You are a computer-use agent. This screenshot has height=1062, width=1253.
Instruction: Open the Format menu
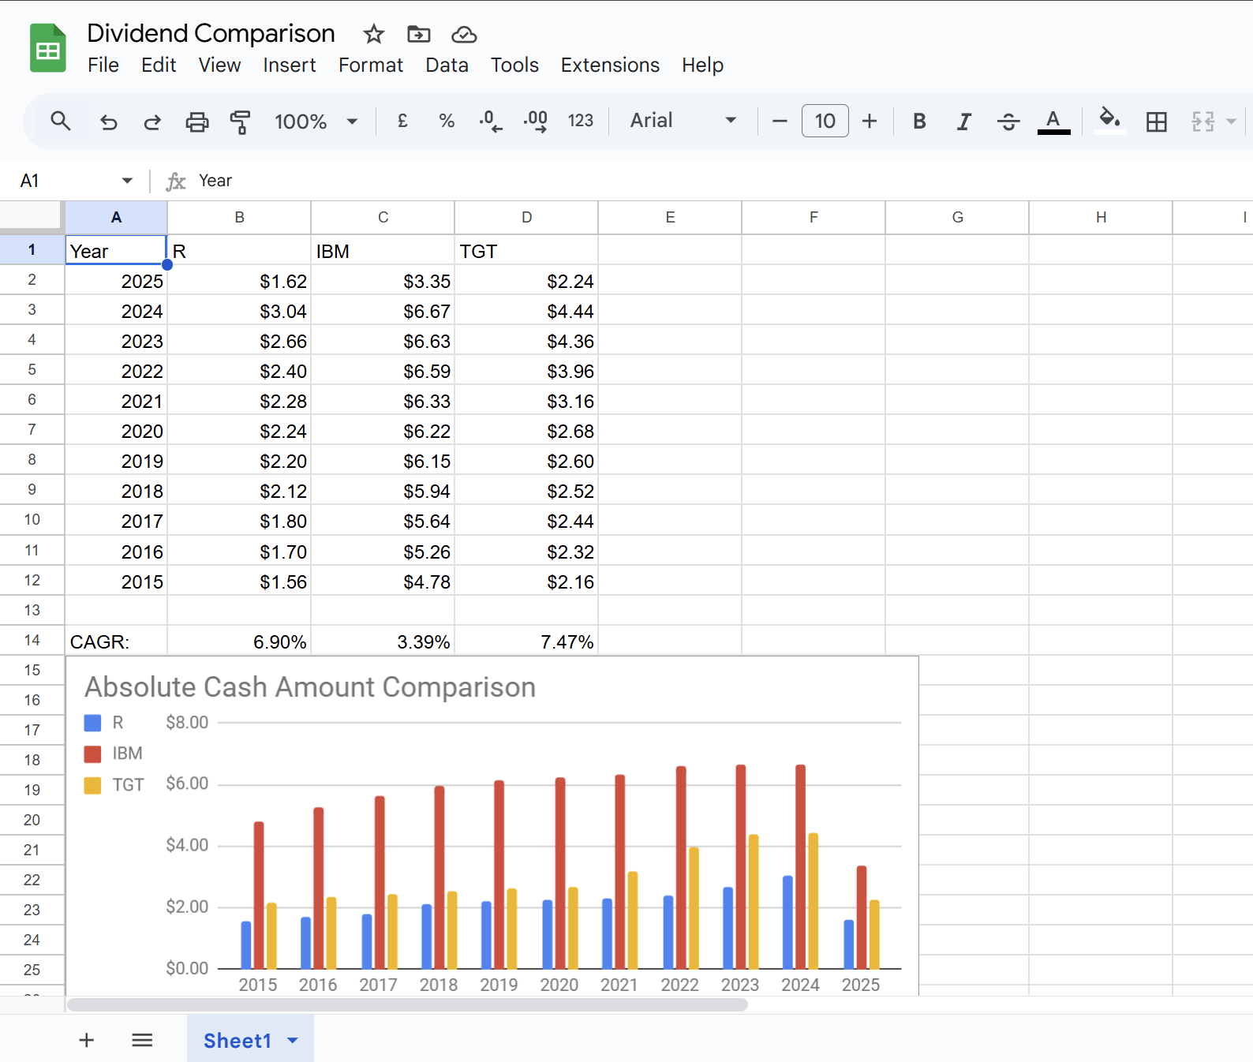[x=371, y=65]
